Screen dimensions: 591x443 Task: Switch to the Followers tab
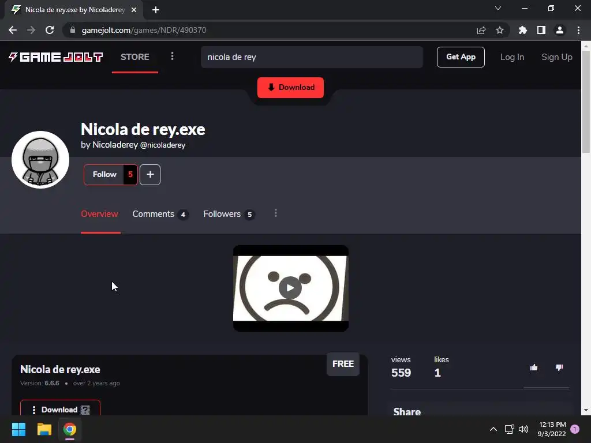point(229,214)
